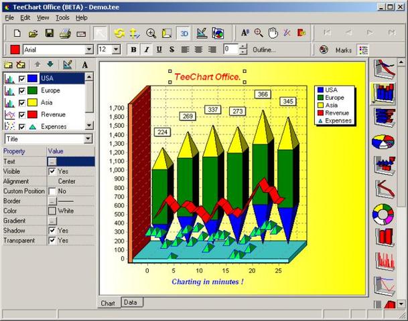Open the File menu
The width and height of the screenshot is (408, 321).
(9, 17)
